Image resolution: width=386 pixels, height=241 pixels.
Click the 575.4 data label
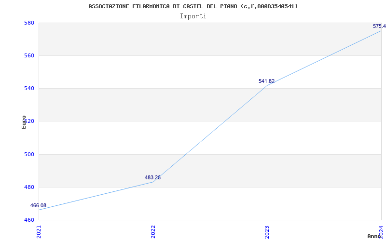pos(379,26)
